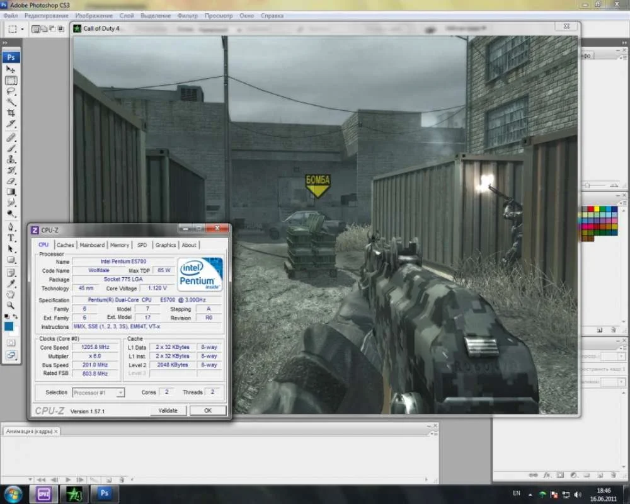Image resolution: width=630 pixels, height=504 pixels.
Task: Select the Slice tool
Action: pyautogui.click(x=11, y=123)
